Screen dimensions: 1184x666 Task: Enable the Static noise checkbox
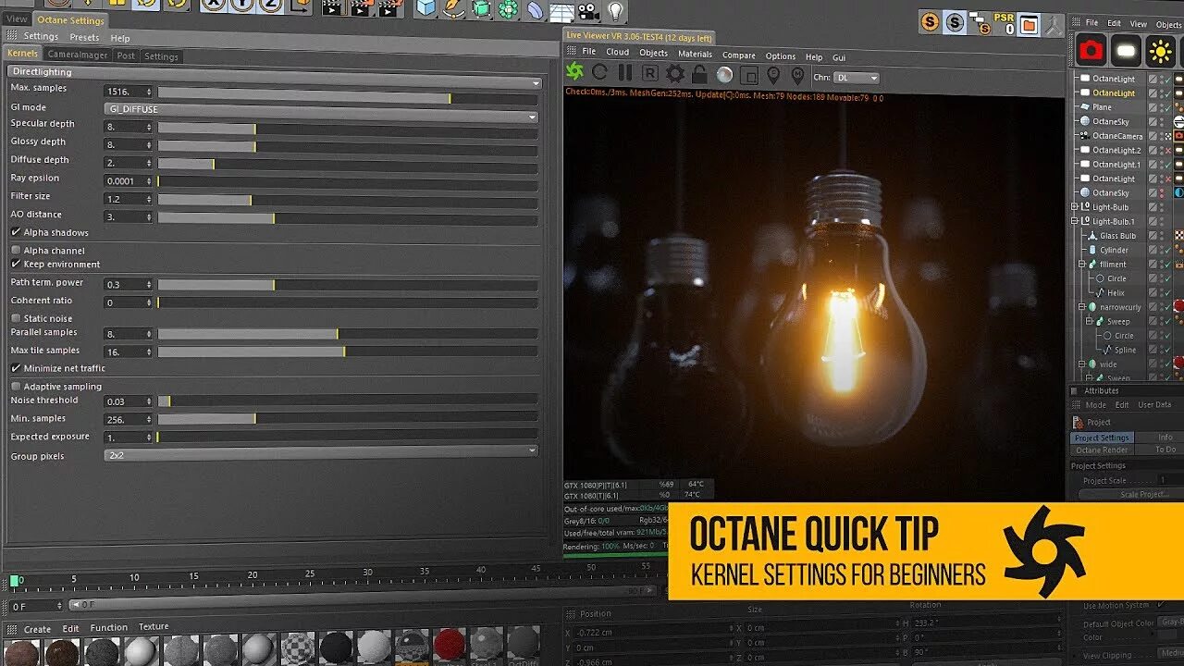coord(16,318)
